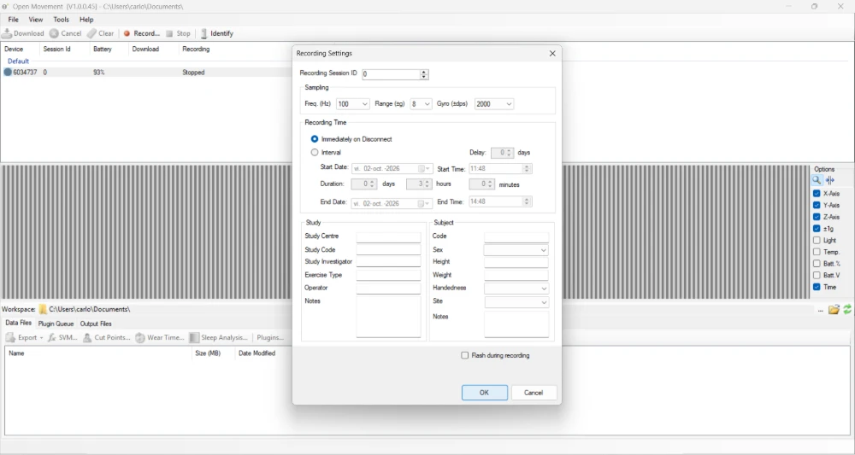Enable the Batt.% checkbox
Screen dimensions: 855x455
pyautogui.click(x=817, y=264)
